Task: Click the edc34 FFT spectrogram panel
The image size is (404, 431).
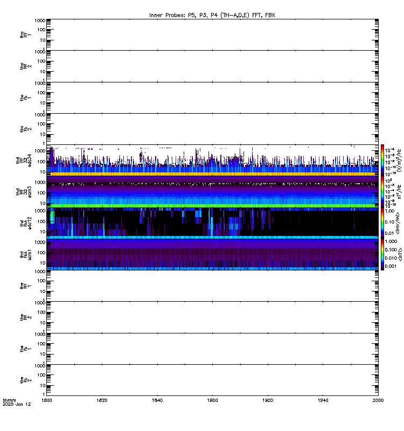Action: coord(212,160)
